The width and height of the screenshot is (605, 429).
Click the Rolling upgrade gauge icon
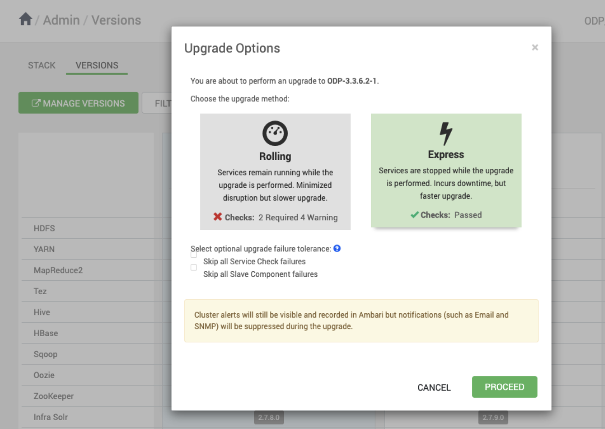tap(275, 133)
